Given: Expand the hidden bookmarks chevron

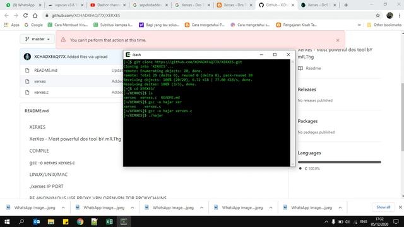Looking at the screenshot, I should point(359,25).
